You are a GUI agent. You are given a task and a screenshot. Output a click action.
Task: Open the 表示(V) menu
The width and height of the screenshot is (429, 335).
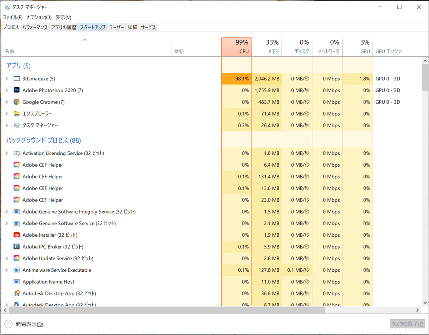pos(63,17)
